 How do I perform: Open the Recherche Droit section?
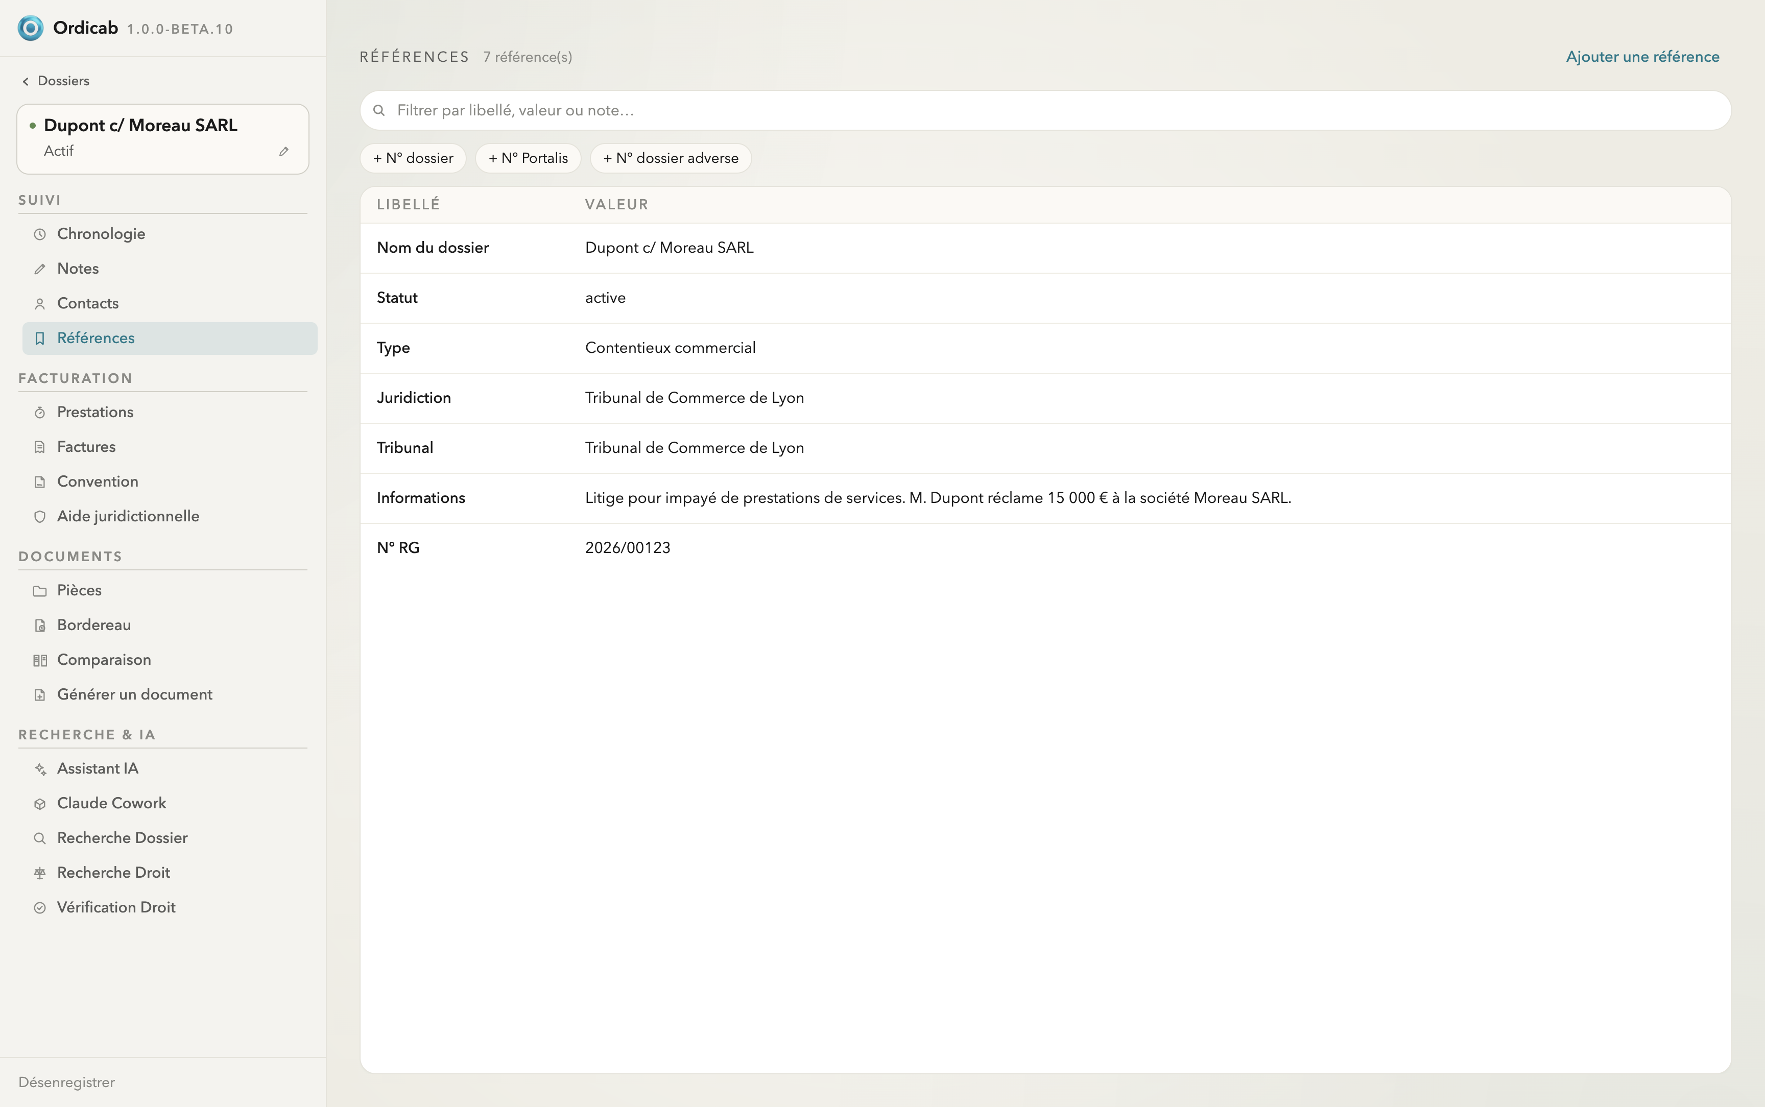170,872
